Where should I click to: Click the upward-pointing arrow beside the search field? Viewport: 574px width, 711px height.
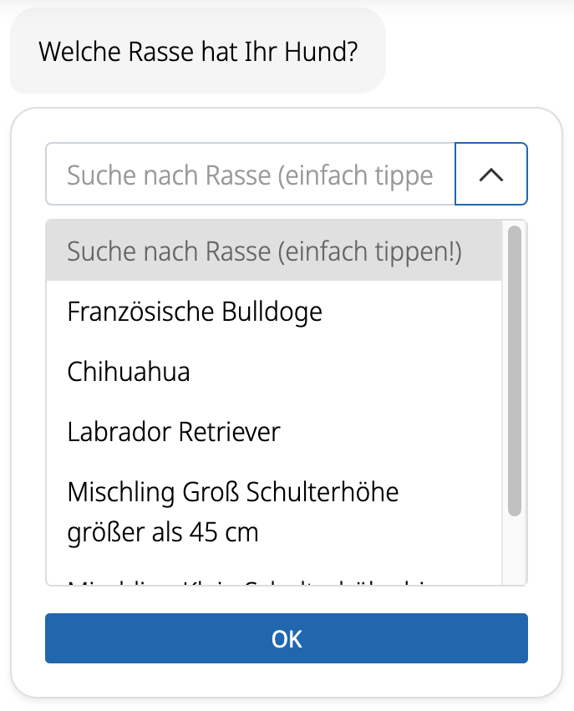click(490, 174)
